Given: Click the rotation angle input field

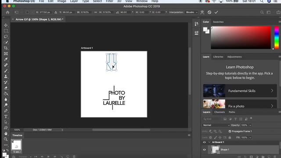Looking at the screenshot, I should coord(126,12).
